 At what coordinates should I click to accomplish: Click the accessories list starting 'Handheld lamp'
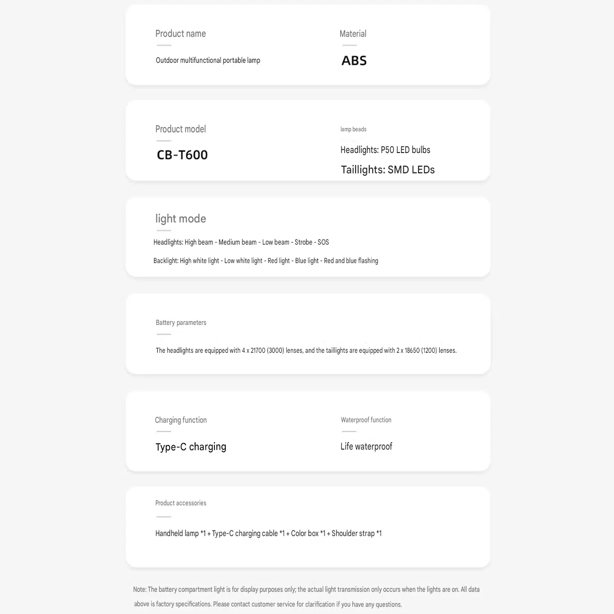pyautogui.click(x=269, y=533)
